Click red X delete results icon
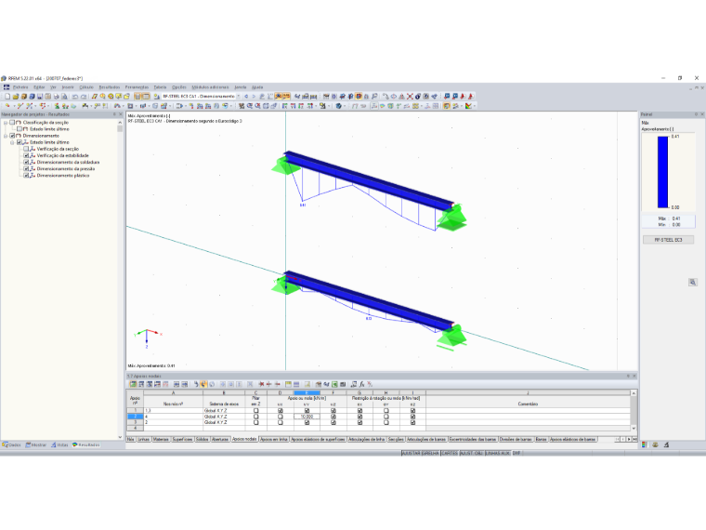The height and width of the screenshot is (530, 706). [410, 97]
